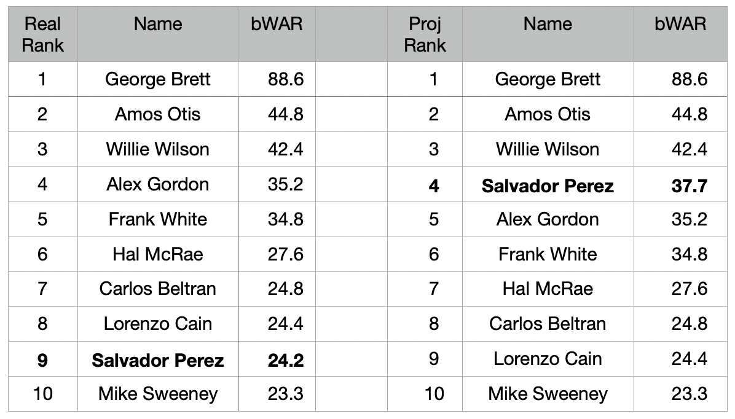Click the 'Proj Rank' column header
The image size is (735, 419).
pyautogui.click(x=425, y=34)
